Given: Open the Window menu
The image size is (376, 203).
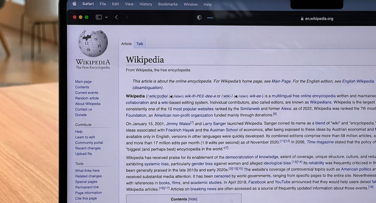Looking at the screenshot, I should tap(191, 4).
